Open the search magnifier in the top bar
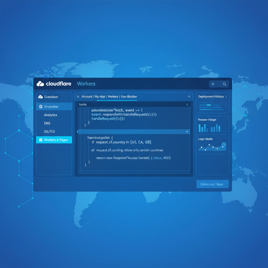The image size is (268, 268). click(x=225, y=84)
